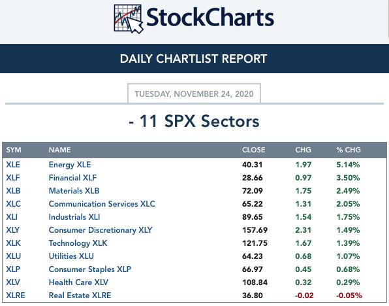The image size is (389, 306).
Task: Click the StockCharts logo icon
Action: click(129, 19)
